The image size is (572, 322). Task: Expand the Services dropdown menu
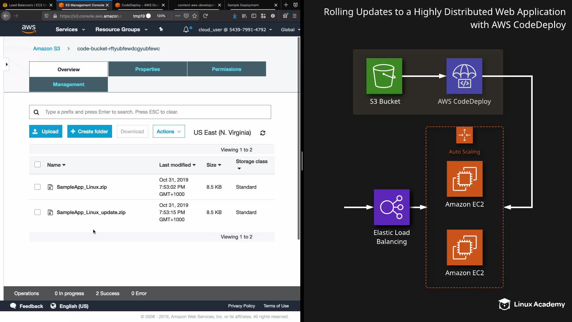[x=70, y=30]
